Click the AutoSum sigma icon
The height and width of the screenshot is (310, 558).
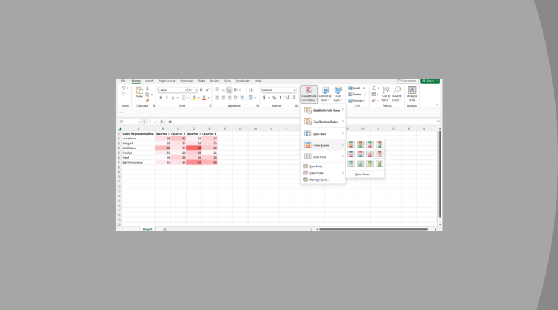coord(374,88)
